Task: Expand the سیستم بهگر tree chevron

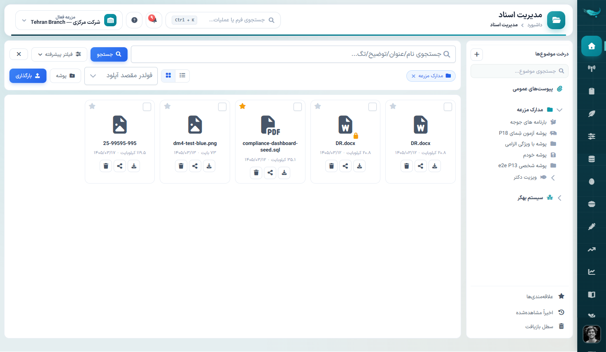Action: tap(559, 198)
